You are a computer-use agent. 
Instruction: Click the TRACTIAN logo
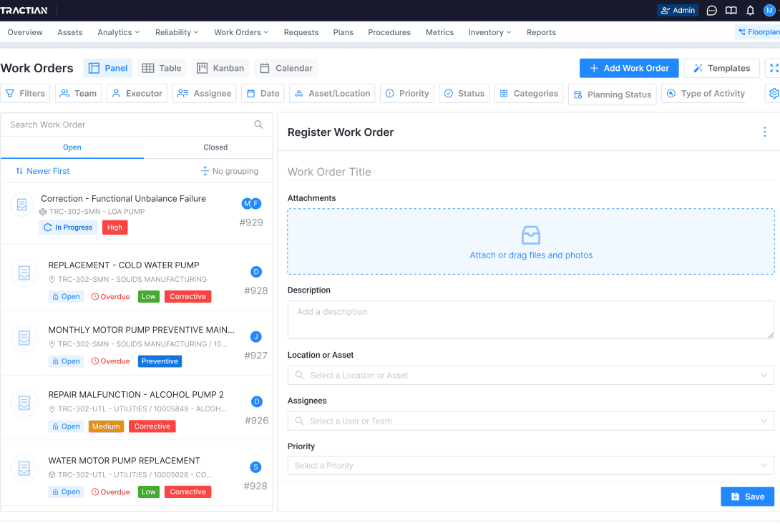(24, 11)
